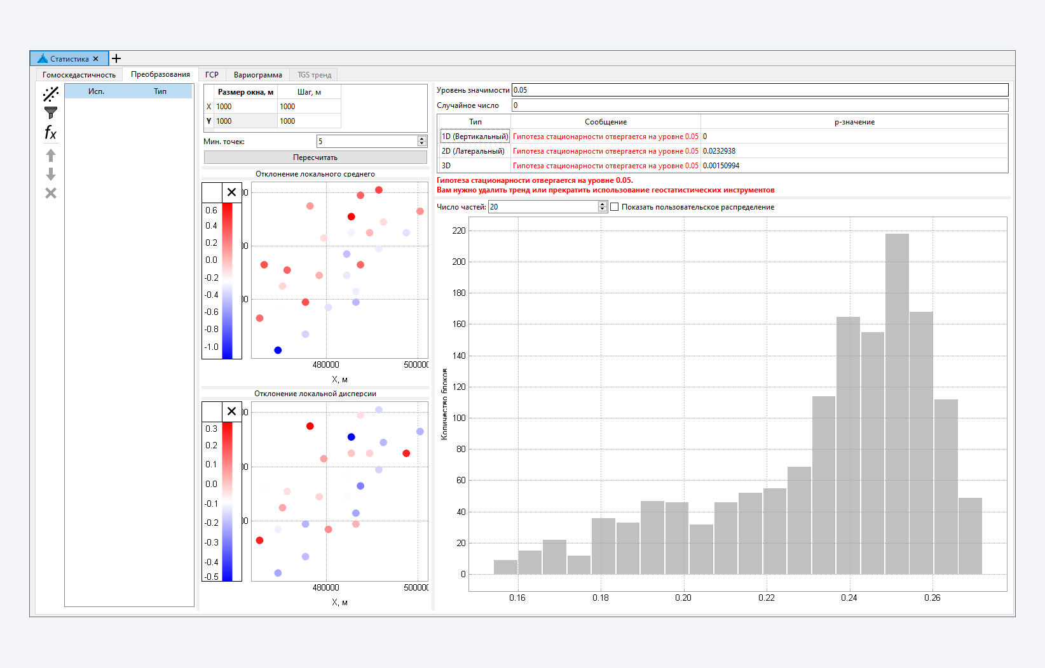Click dark blue point in local mean plot
Viewport: 1045px width, 668px height.
(278, 350)
